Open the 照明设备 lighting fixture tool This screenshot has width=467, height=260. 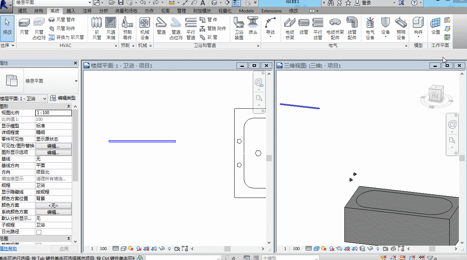pyautogui.click(x=401, y=28)
